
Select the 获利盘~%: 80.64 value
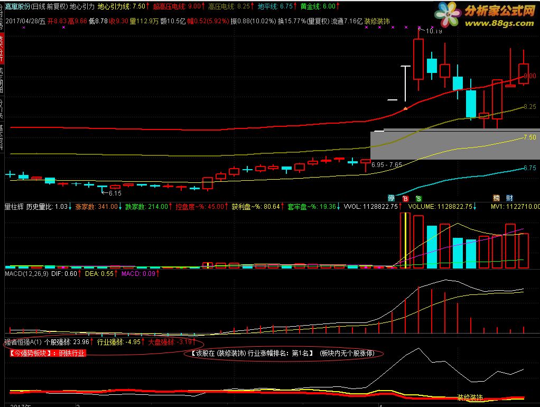click(x=256, y=207)
